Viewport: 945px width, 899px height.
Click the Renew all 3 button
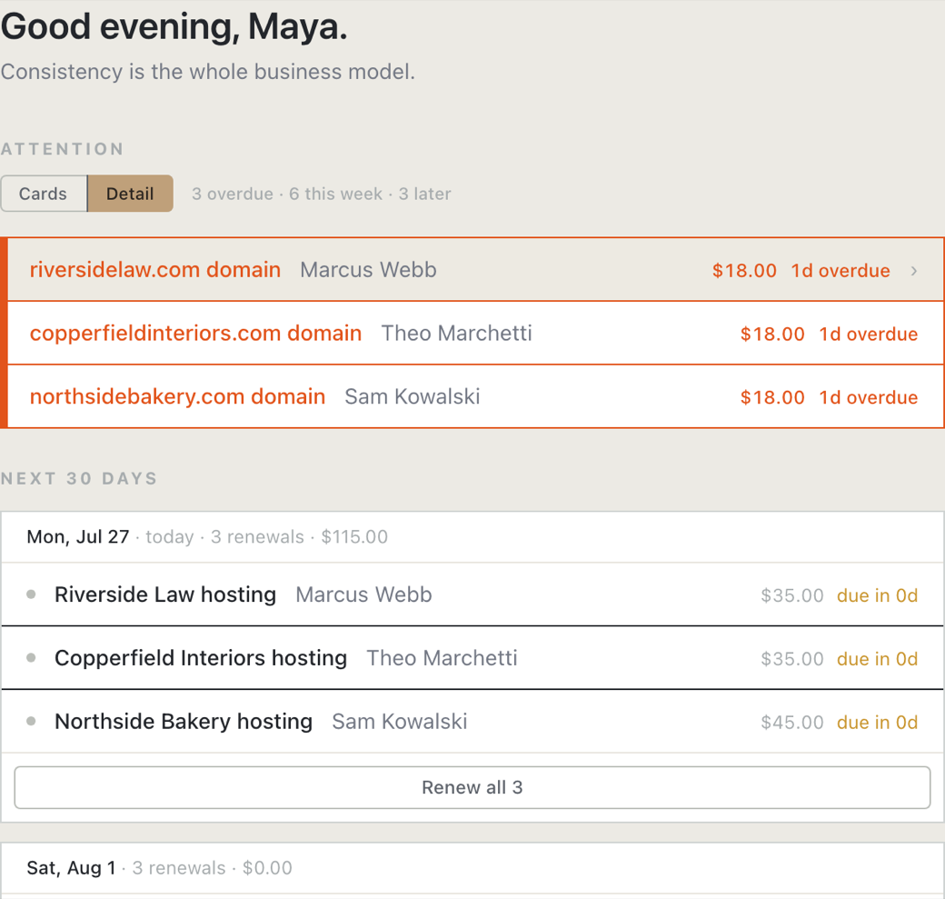[472, 787]
